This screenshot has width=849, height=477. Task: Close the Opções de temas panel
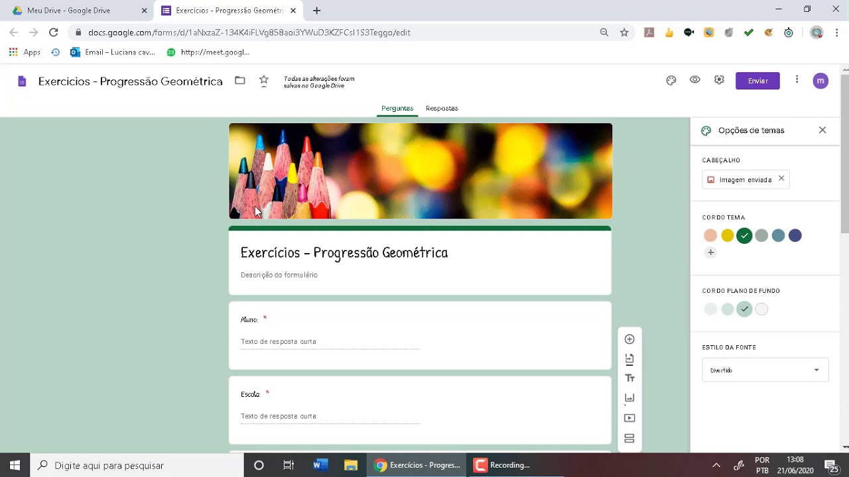point(822,131)
